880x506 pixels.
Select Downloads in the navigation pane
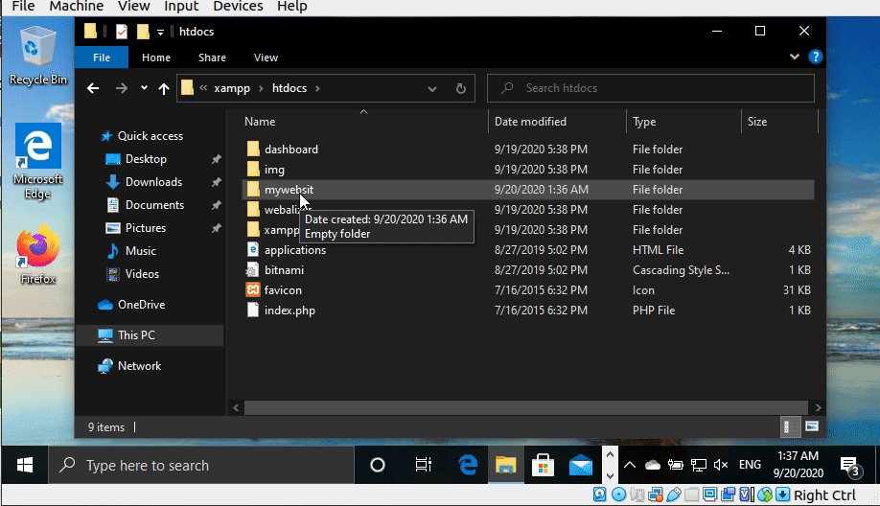coord(153,182)
